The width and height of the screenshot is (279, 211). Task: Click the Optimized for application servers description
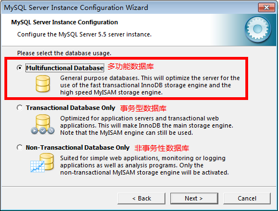click(147, 125)
